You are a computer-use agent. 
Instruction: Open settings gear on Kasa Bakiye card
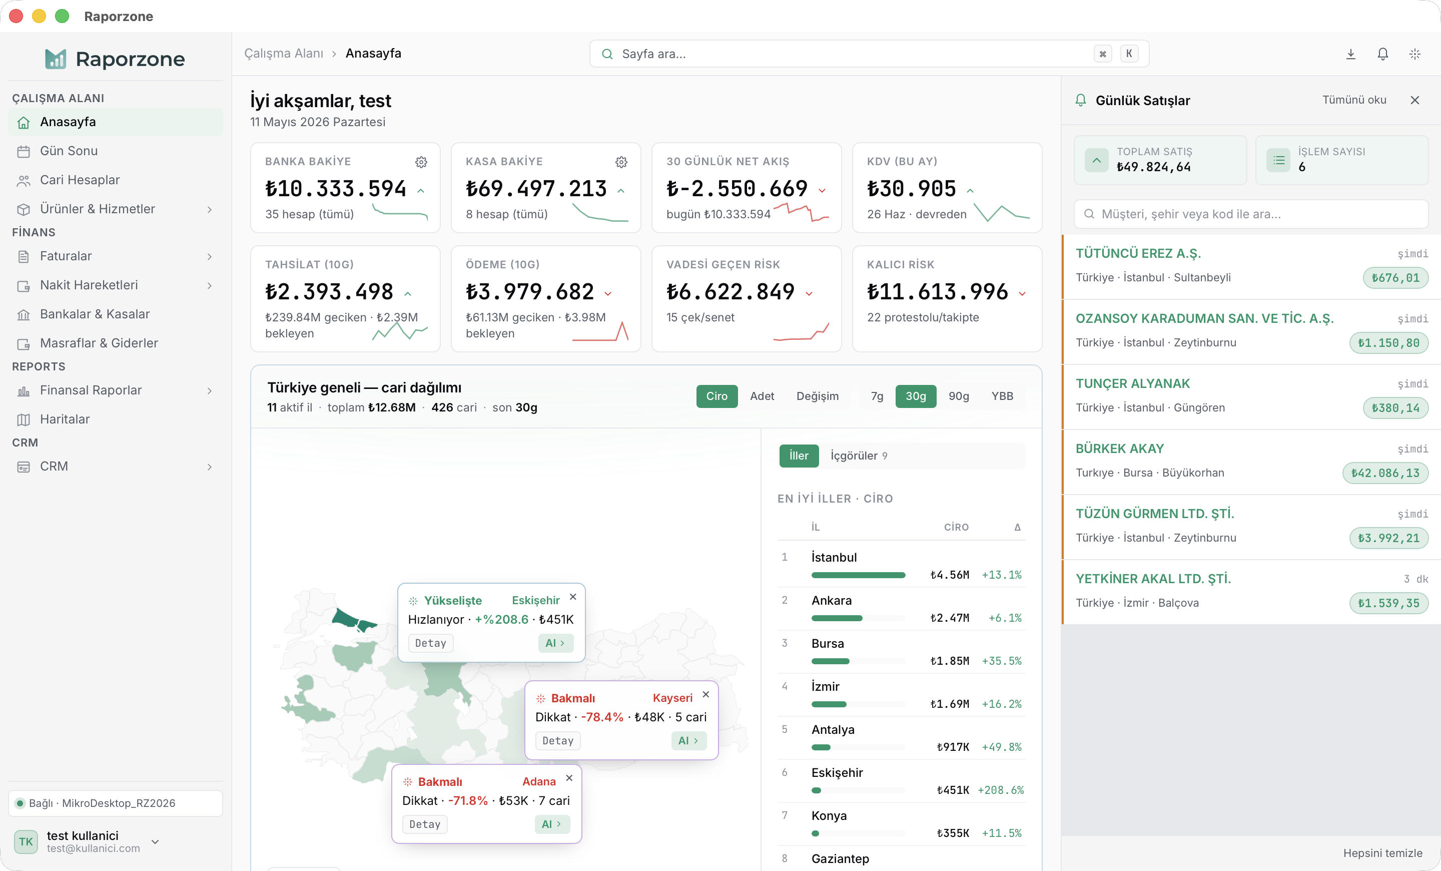pyautogui.click(x=621, y=162)
